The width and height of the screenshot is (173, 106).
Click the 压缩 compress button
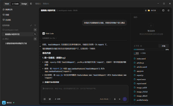click(x=163, y=46)
